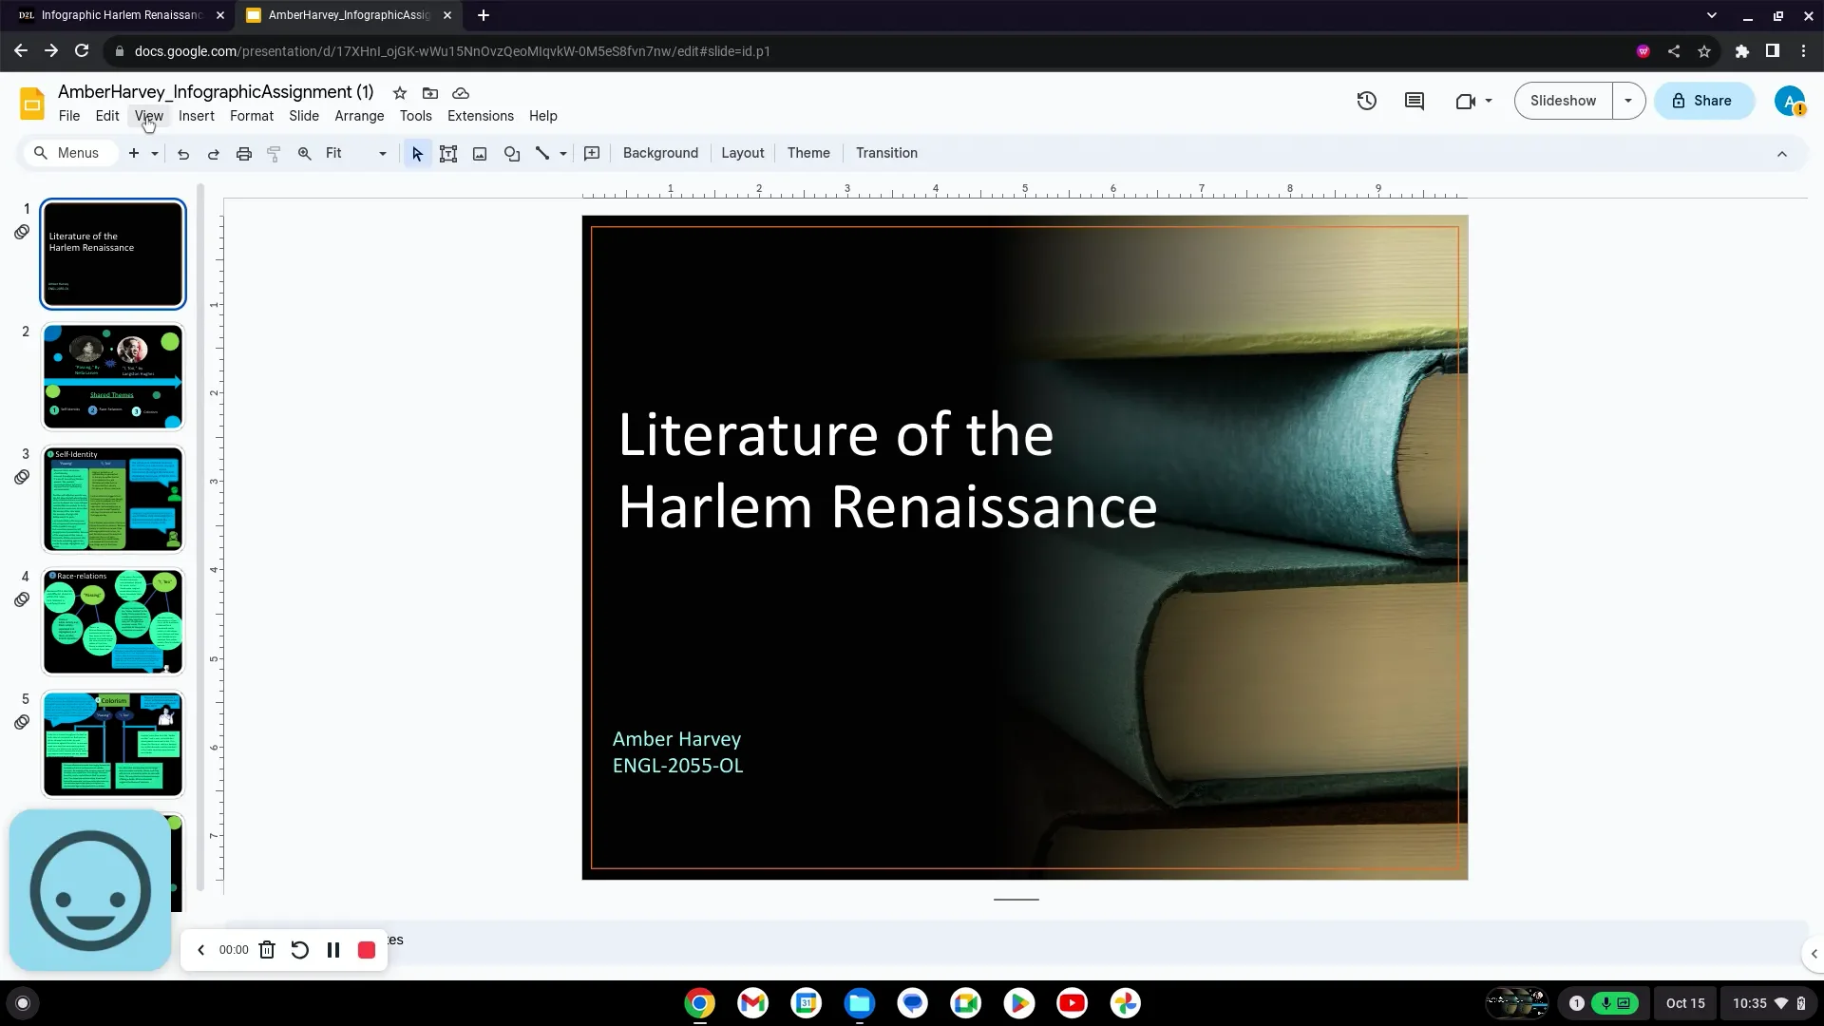Pause the screen recording
The height and width of the screenshot is (1026, 1824).
click(x=332, y=949)
